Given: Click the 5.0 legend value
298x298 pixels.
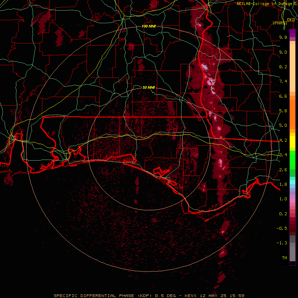Looking at the screenshot, I should click(x=283, y=125).
